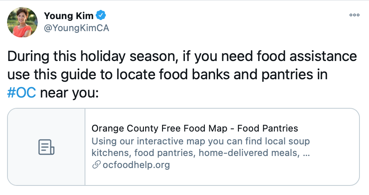The height and width of the screenshot is (195, 369).
Task: Click the Young Kim display name
Action: (x=69, y=16)
